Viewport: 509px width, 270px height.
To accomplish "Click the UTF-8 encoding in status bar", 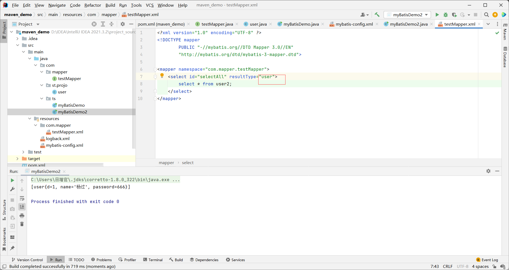I will click(462, 266).
